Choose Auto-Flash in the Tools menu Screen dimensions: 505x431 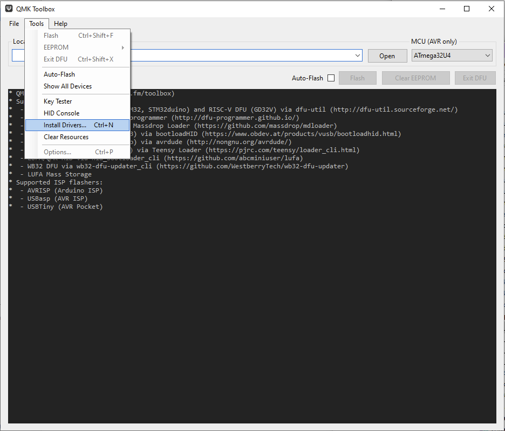click(x=59, y=74)
